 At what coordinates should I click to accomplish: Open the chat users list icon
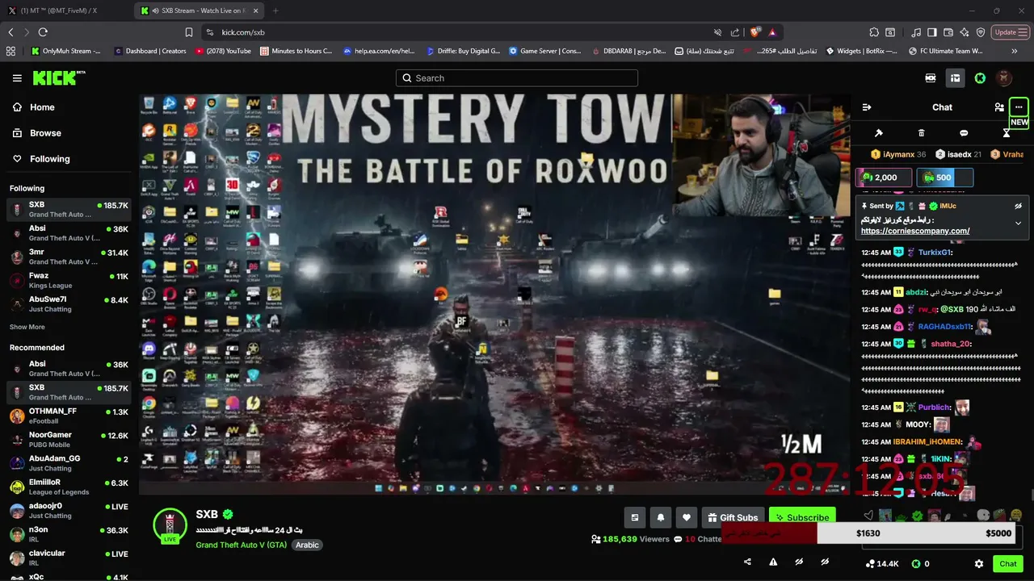click(999, 107)
